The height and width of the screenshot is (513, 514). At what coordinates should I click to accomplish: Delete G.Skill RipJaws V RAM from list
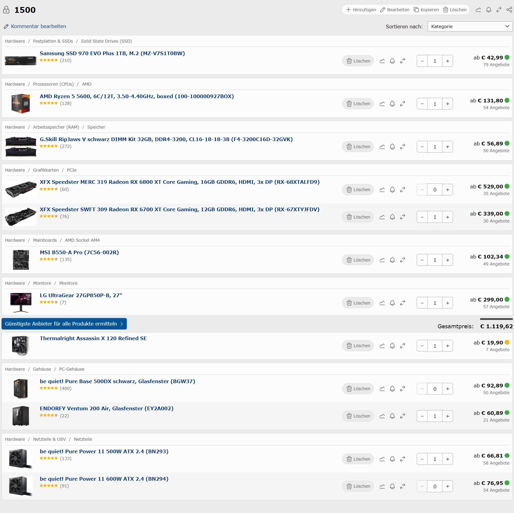click(358, 147)
